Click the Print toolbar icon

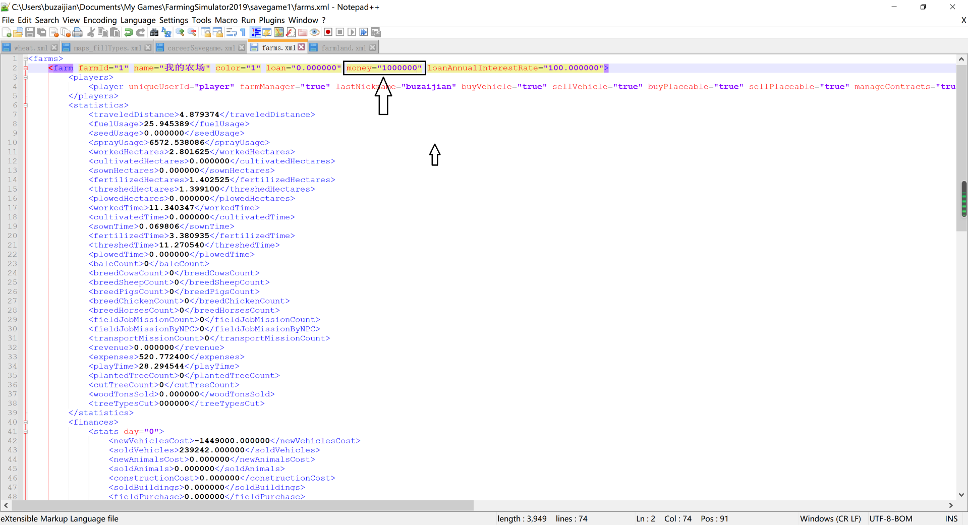(x=77, y=32)
